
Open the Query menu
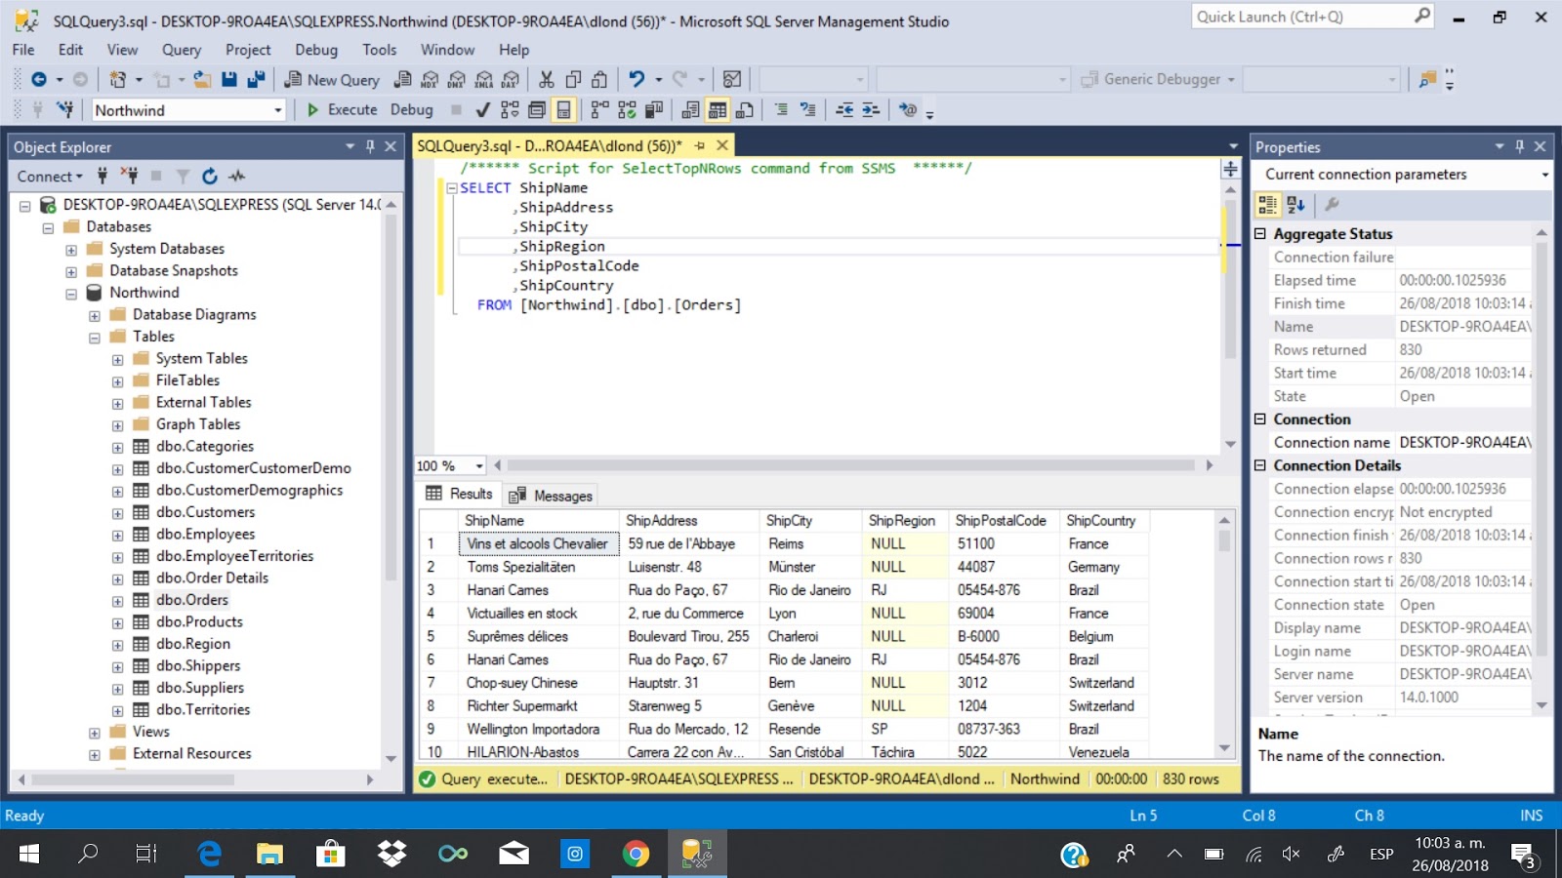(x=182, y=50)
